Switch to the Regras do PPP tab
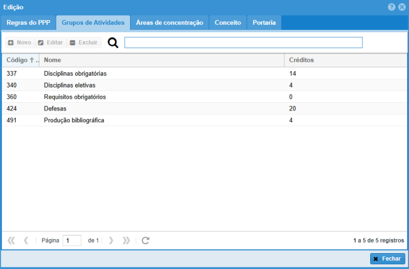The image size is (409, 269). (28, 22)
